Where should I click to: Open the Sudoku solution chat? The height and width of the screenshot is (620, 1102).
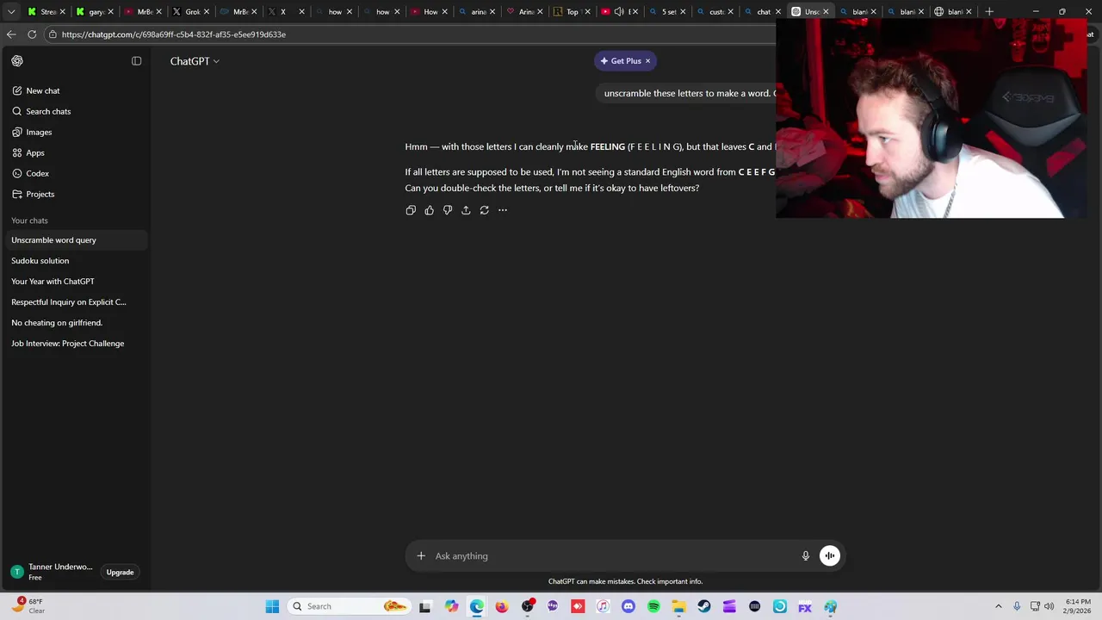(x=75, y=261)
